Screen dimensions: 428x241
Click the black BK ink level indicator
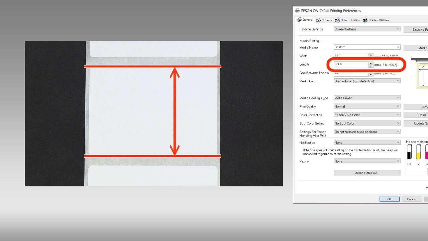pos(409,152)
